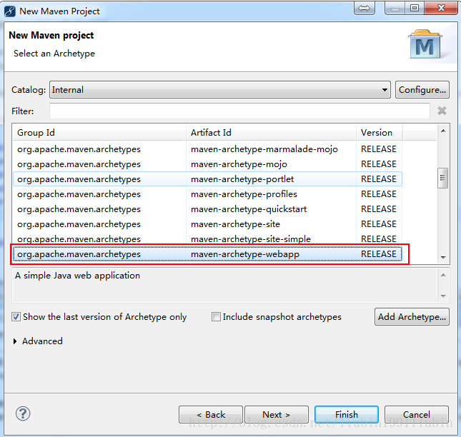Click the Configure... button
Screen dimensions: 461x437
422,89
